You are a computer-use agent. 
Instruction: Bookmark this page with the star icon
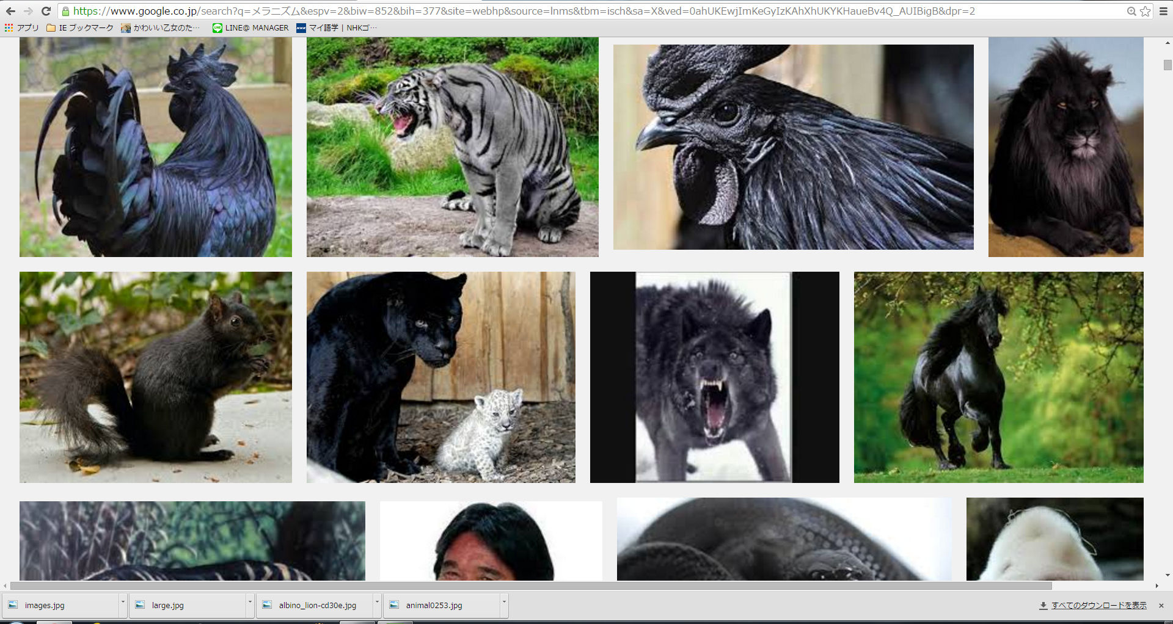tap(1146, 12)
